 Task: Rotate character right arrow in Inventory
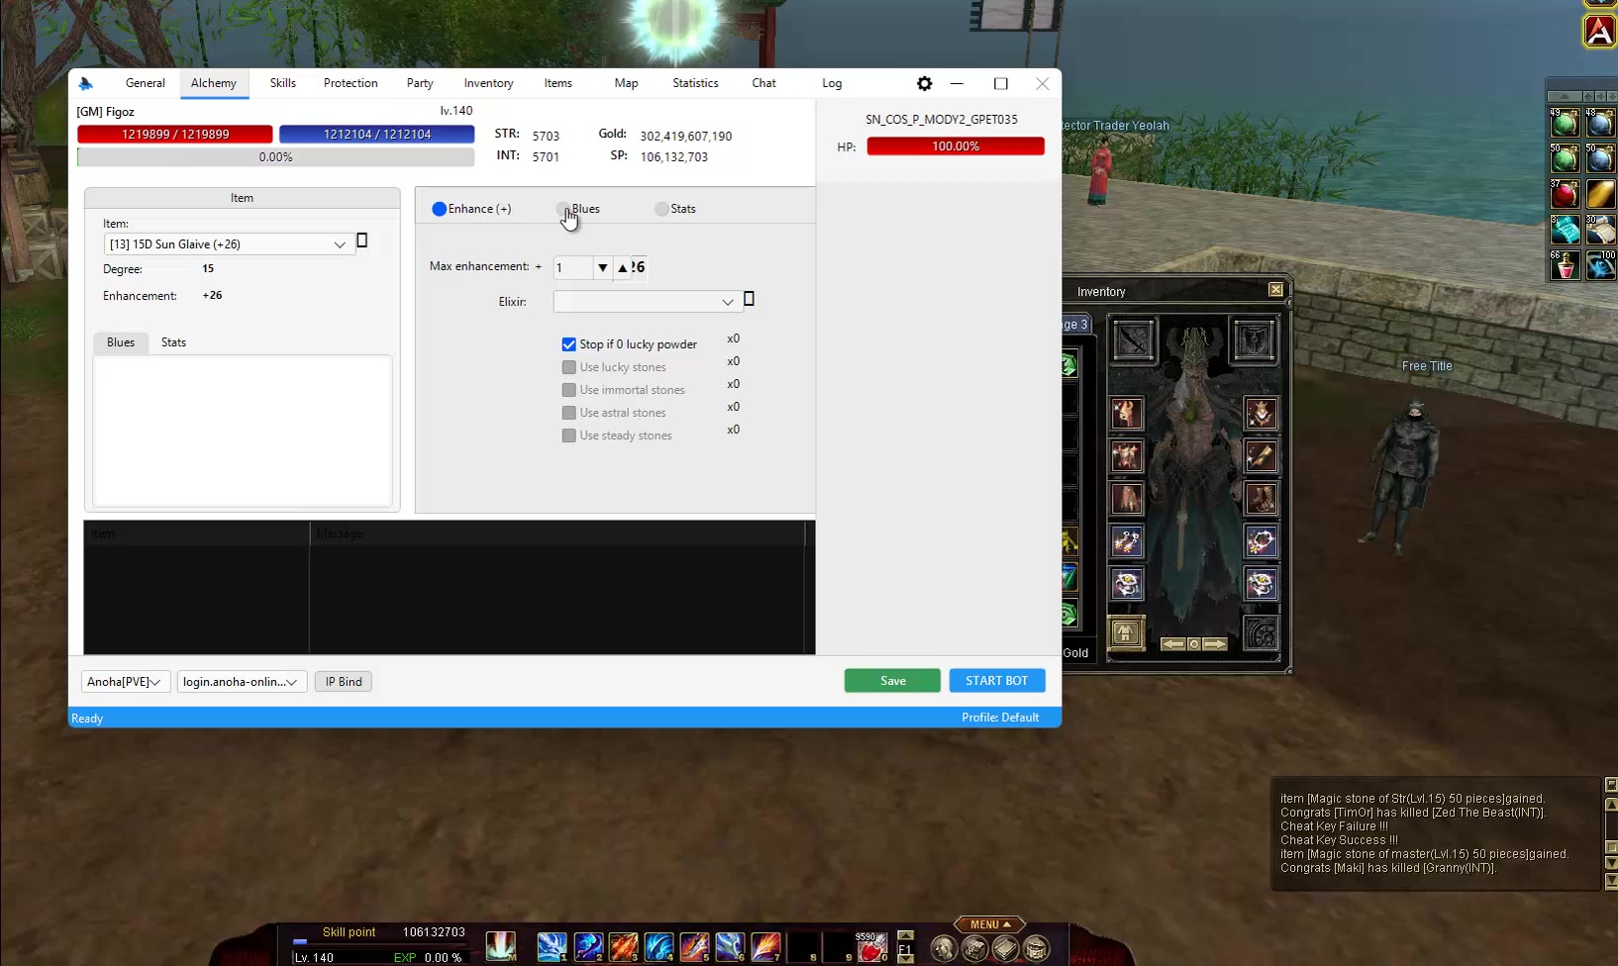[1215, 644]
